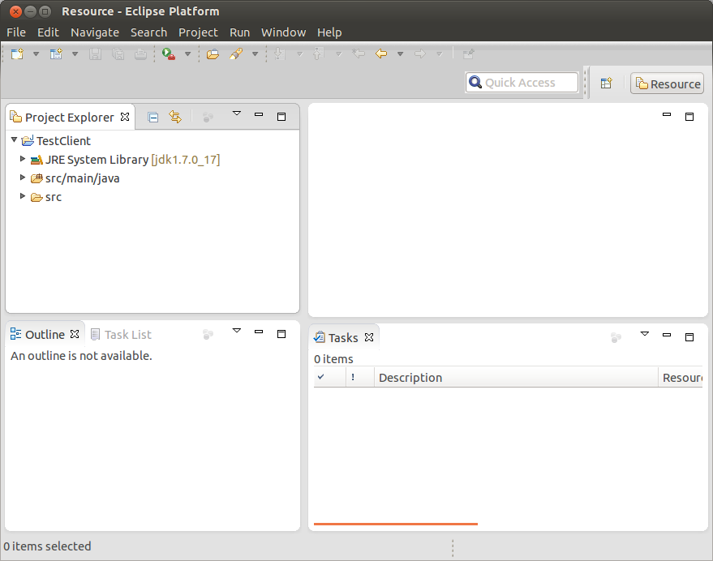Open the Tasks View Menu triangle
The image size is (713, 561).
(644, 334)
